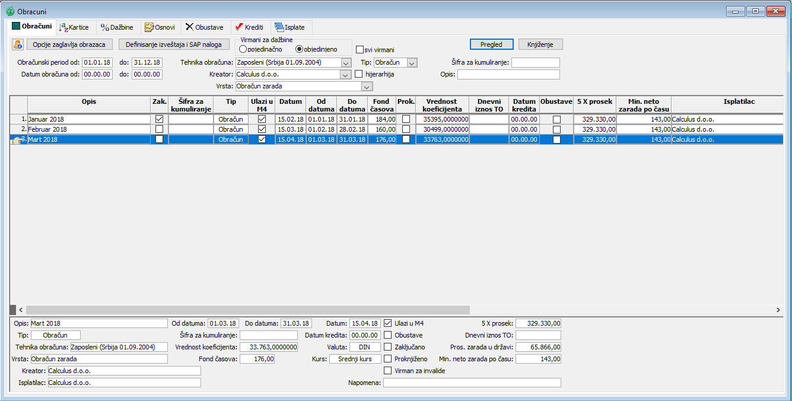The width and height of the screenshot is (792, 401).
Task: Open the Obustave X icon tab
Action: (x=189, y=27)
